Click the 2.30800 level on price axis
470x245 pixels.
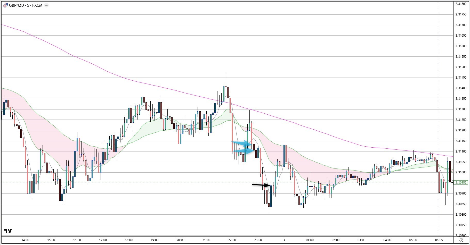click(461, 215)
